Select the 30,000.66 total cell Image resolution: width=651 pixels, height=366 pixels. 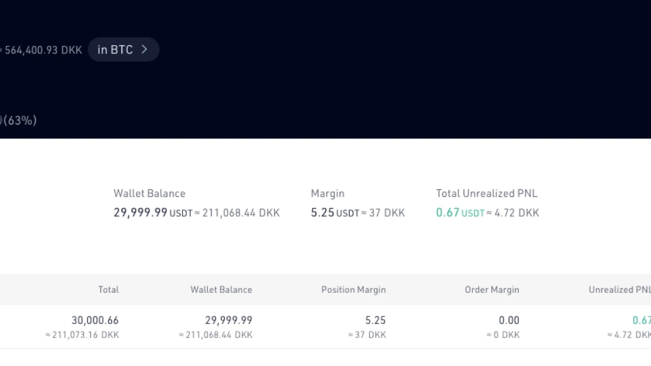95,320
